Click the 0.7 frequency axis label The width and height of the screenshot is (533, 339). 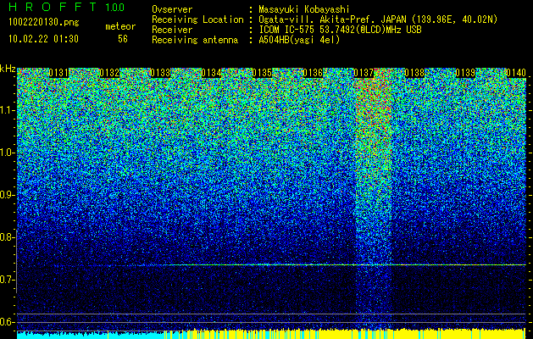[7, 280]
